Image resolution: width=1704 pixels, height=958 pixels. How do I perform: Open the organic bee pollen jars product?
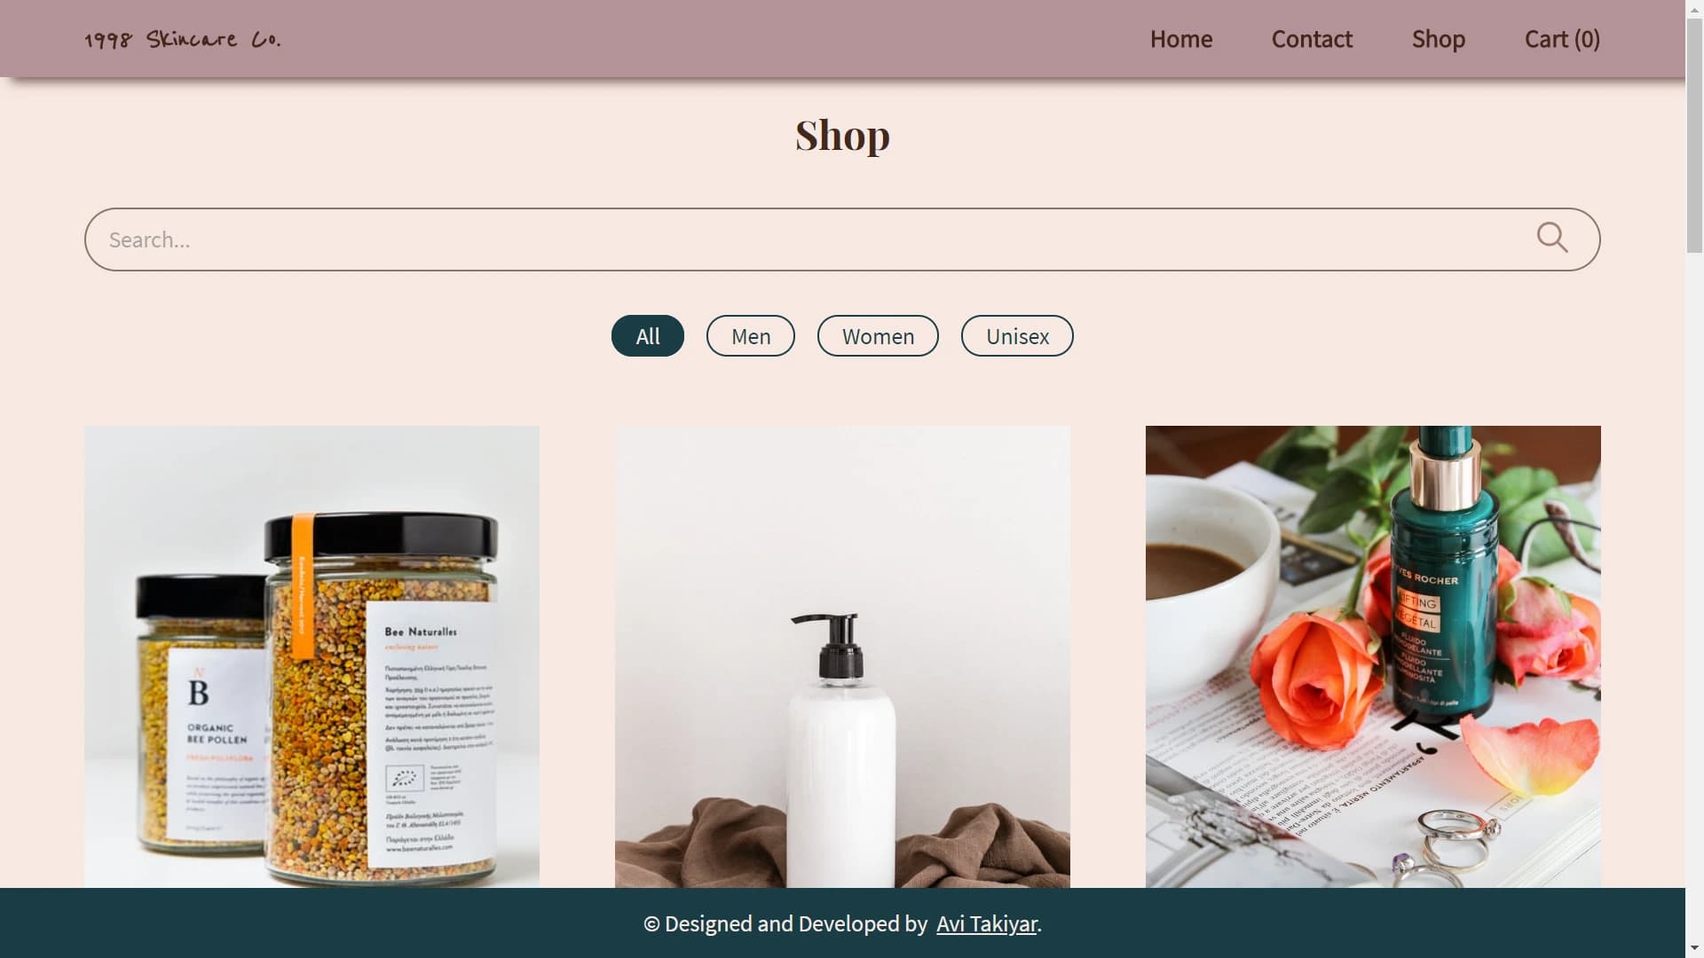tap(312, 656)
